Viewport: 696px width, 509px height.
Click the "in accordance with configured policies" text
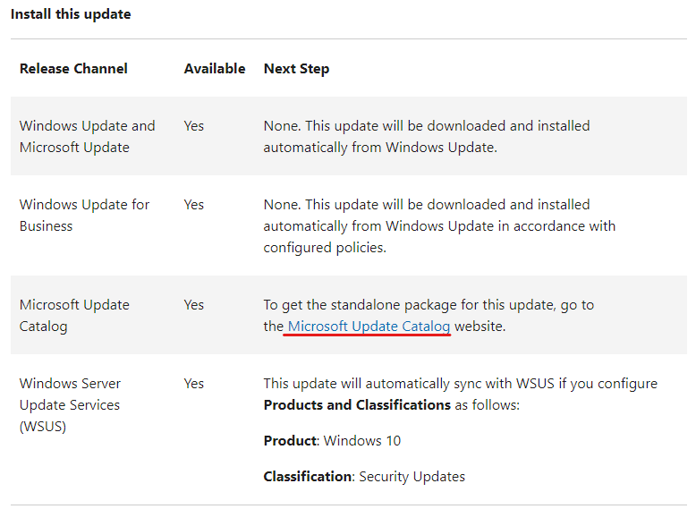[439, 237]
